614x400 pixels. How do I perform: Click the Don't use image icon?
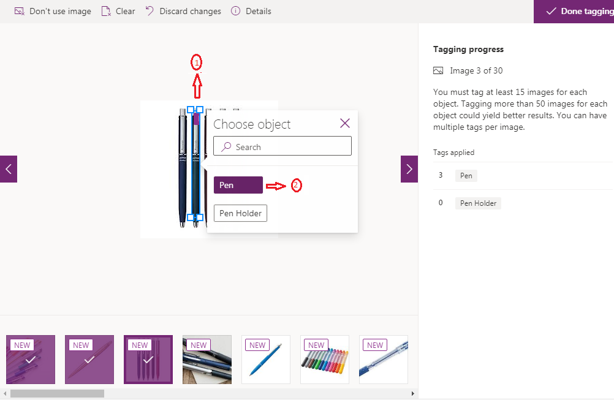19,12
